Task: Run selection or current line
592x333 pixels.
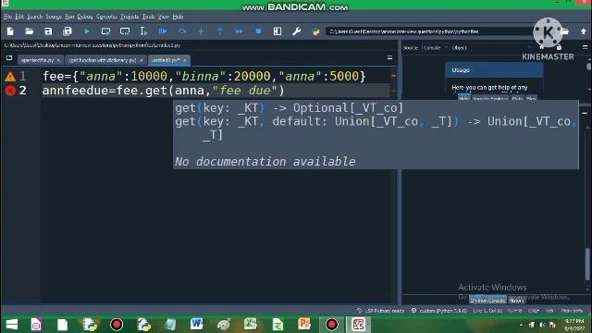Action: (x=143, y=31)
